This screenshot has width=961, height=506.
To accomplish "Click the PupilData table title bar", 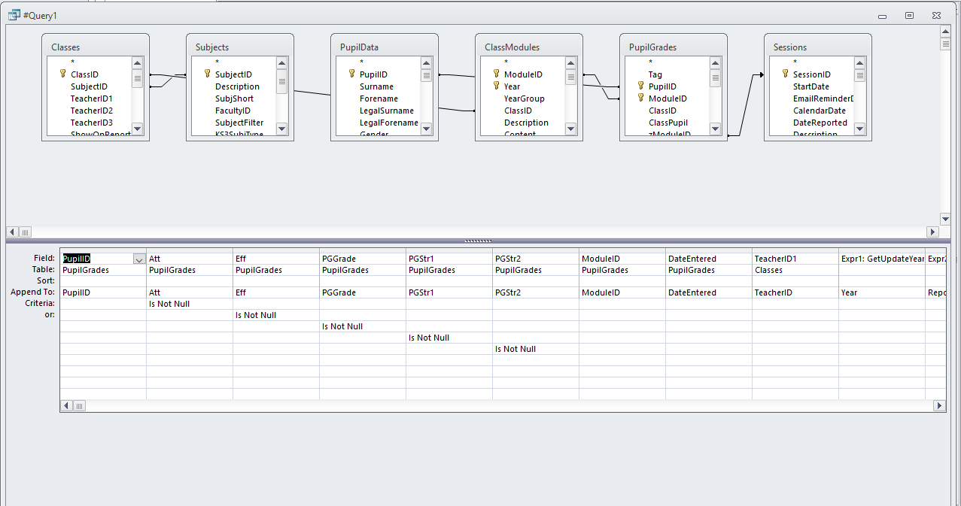I will pyautogui.click(x=385, y=47).
